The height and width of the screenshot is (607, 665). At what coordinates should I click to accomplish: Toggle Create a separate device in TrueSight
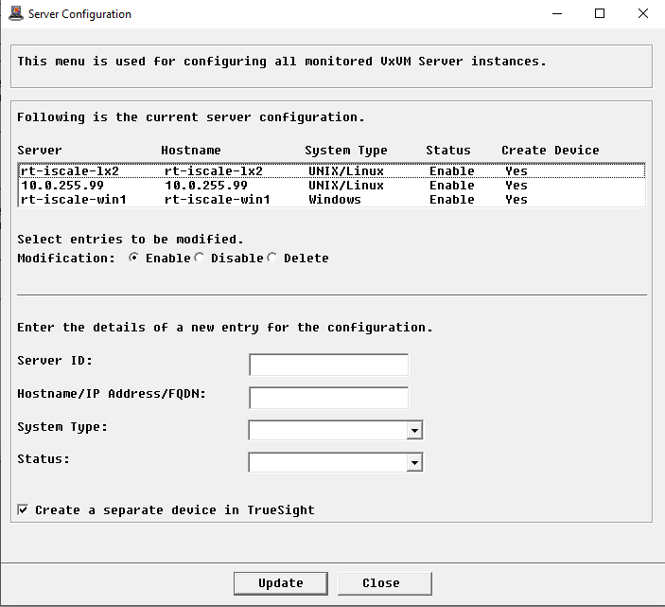[23, 509]
